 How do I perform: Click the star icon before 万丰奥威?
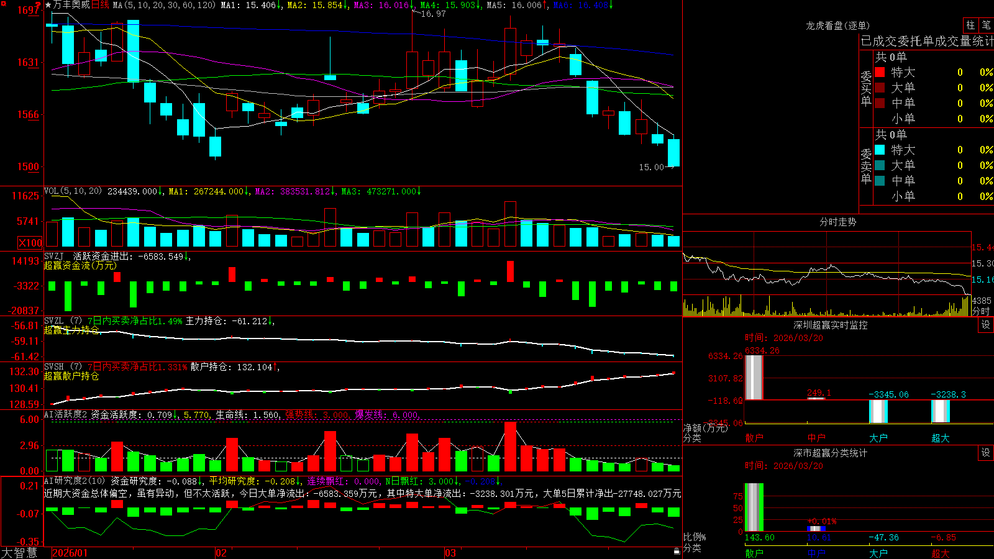(x=48, y=5)
